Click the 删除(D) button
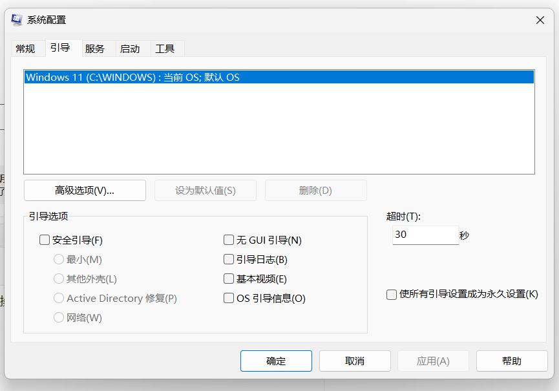 point(315,191)
